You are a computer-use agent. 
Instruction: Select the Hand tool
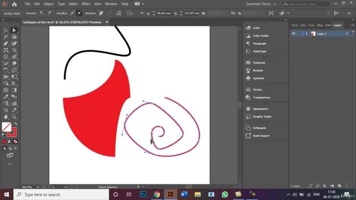pyautogui.click(x=6, y=117)
